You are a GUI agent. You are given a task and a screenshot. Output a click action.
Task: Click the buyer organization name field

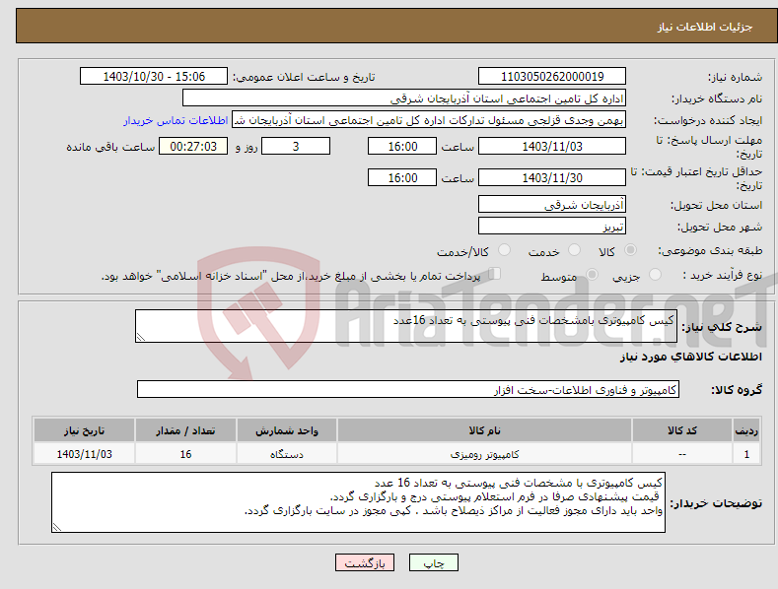pos(404,98)
